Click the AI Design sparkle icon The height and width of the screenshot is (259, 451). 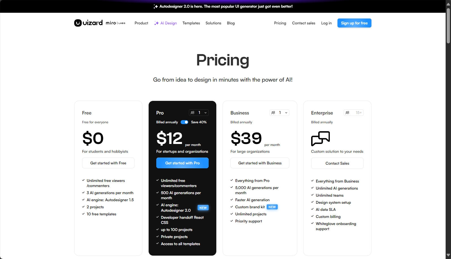157,23
